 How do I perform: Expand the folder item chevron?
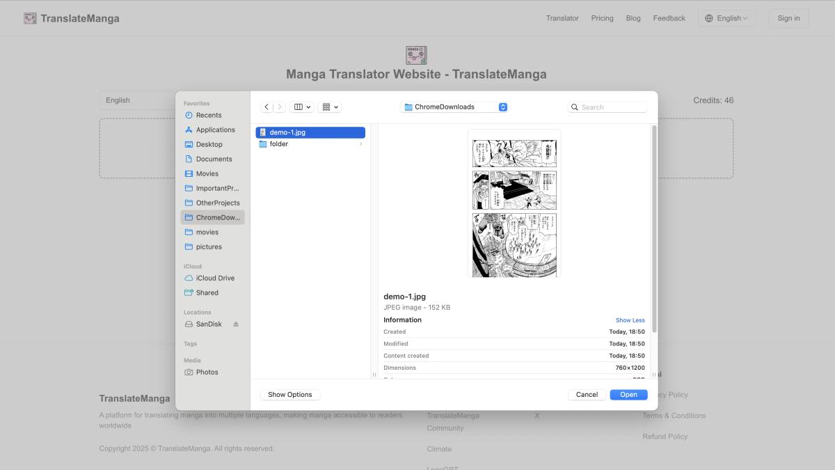point(360,144)
